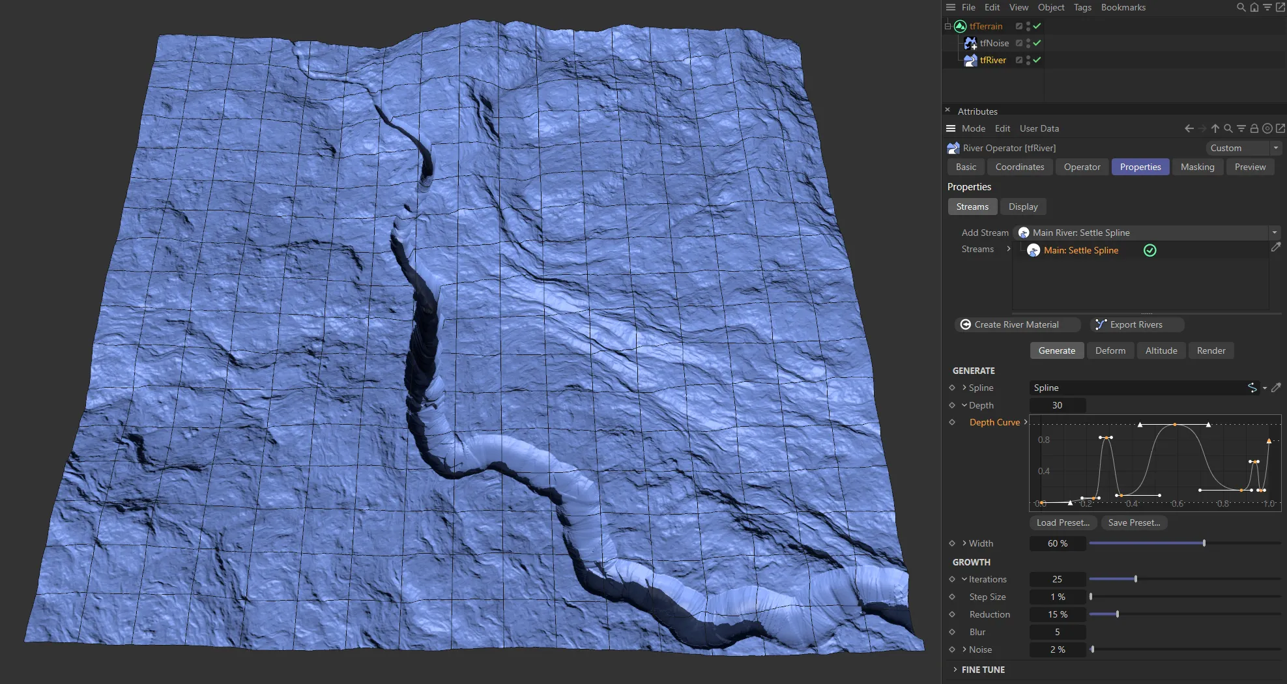Click the Load Preset button
This screenshot has height=684, width=1287.
(1062, 522)
